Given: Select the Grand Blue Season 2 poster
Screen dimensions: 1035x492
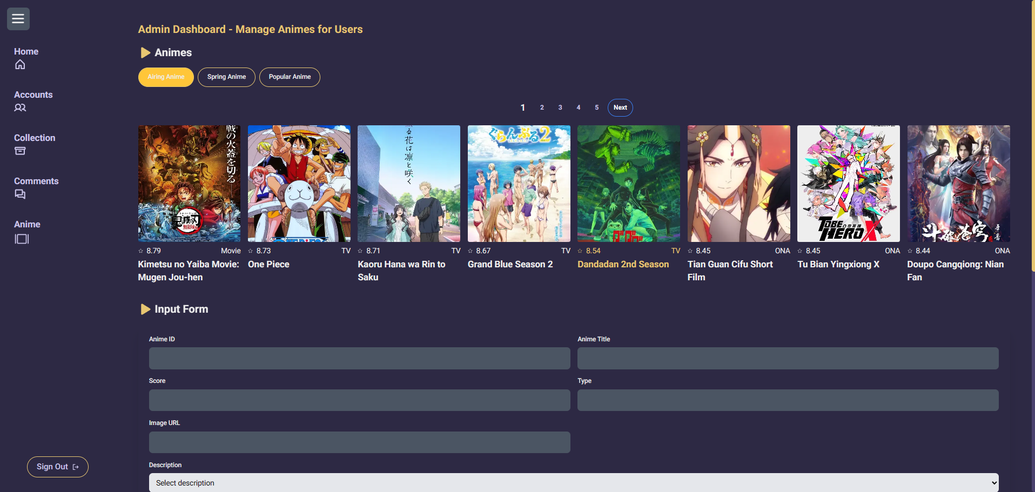Looking at the screenshot, I should [519, 184].
